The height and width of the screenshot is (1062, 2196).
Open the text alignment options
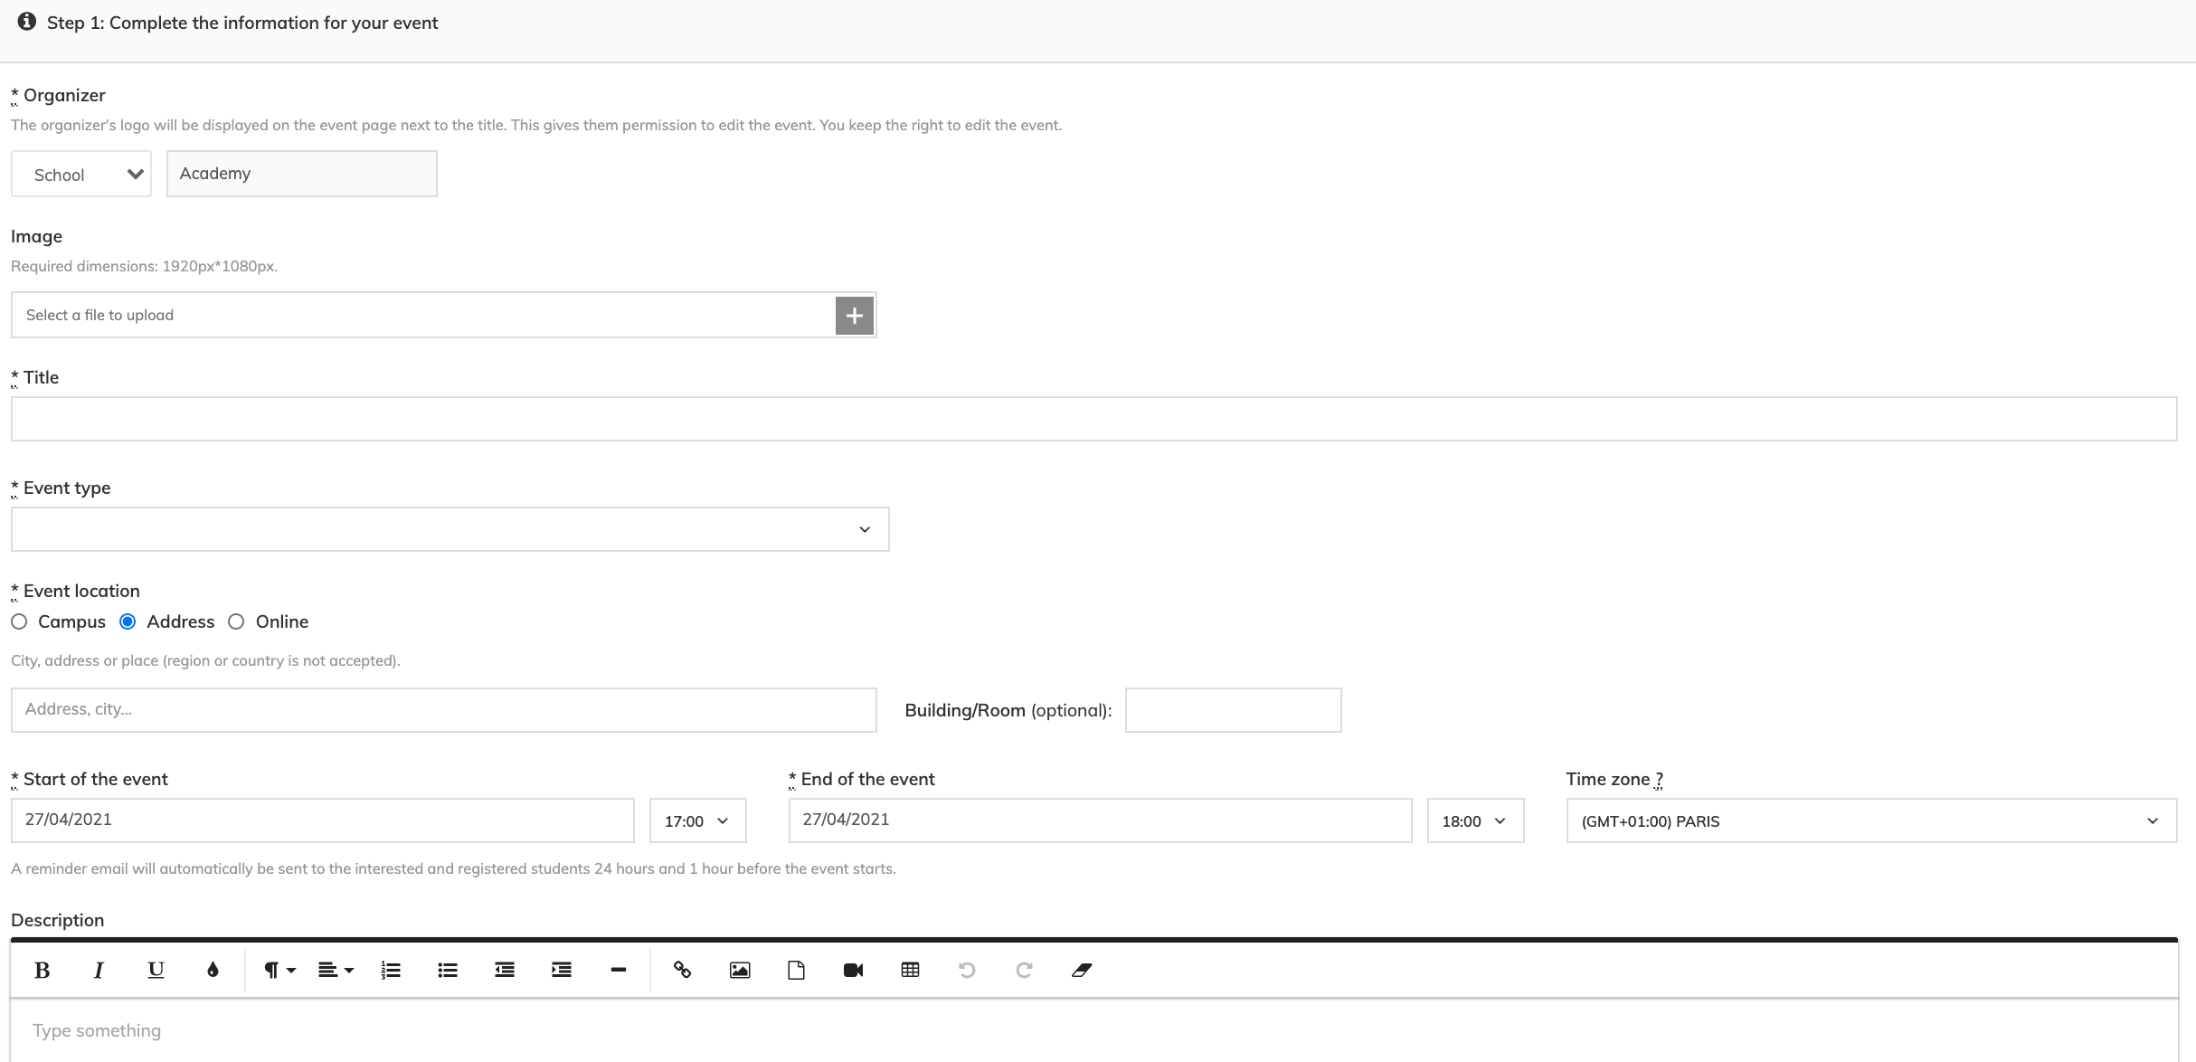(x=336, y=970)
